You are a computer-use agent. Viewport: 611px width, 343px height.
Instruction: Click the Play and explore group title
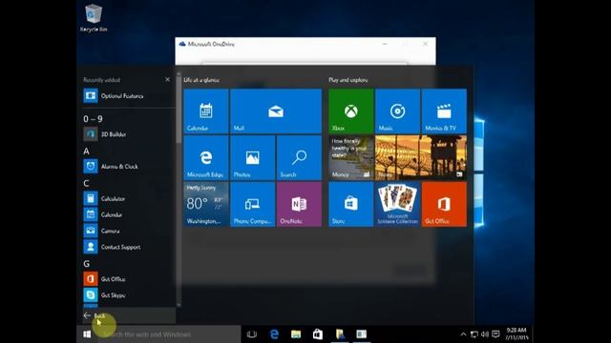tap(348, 80)
